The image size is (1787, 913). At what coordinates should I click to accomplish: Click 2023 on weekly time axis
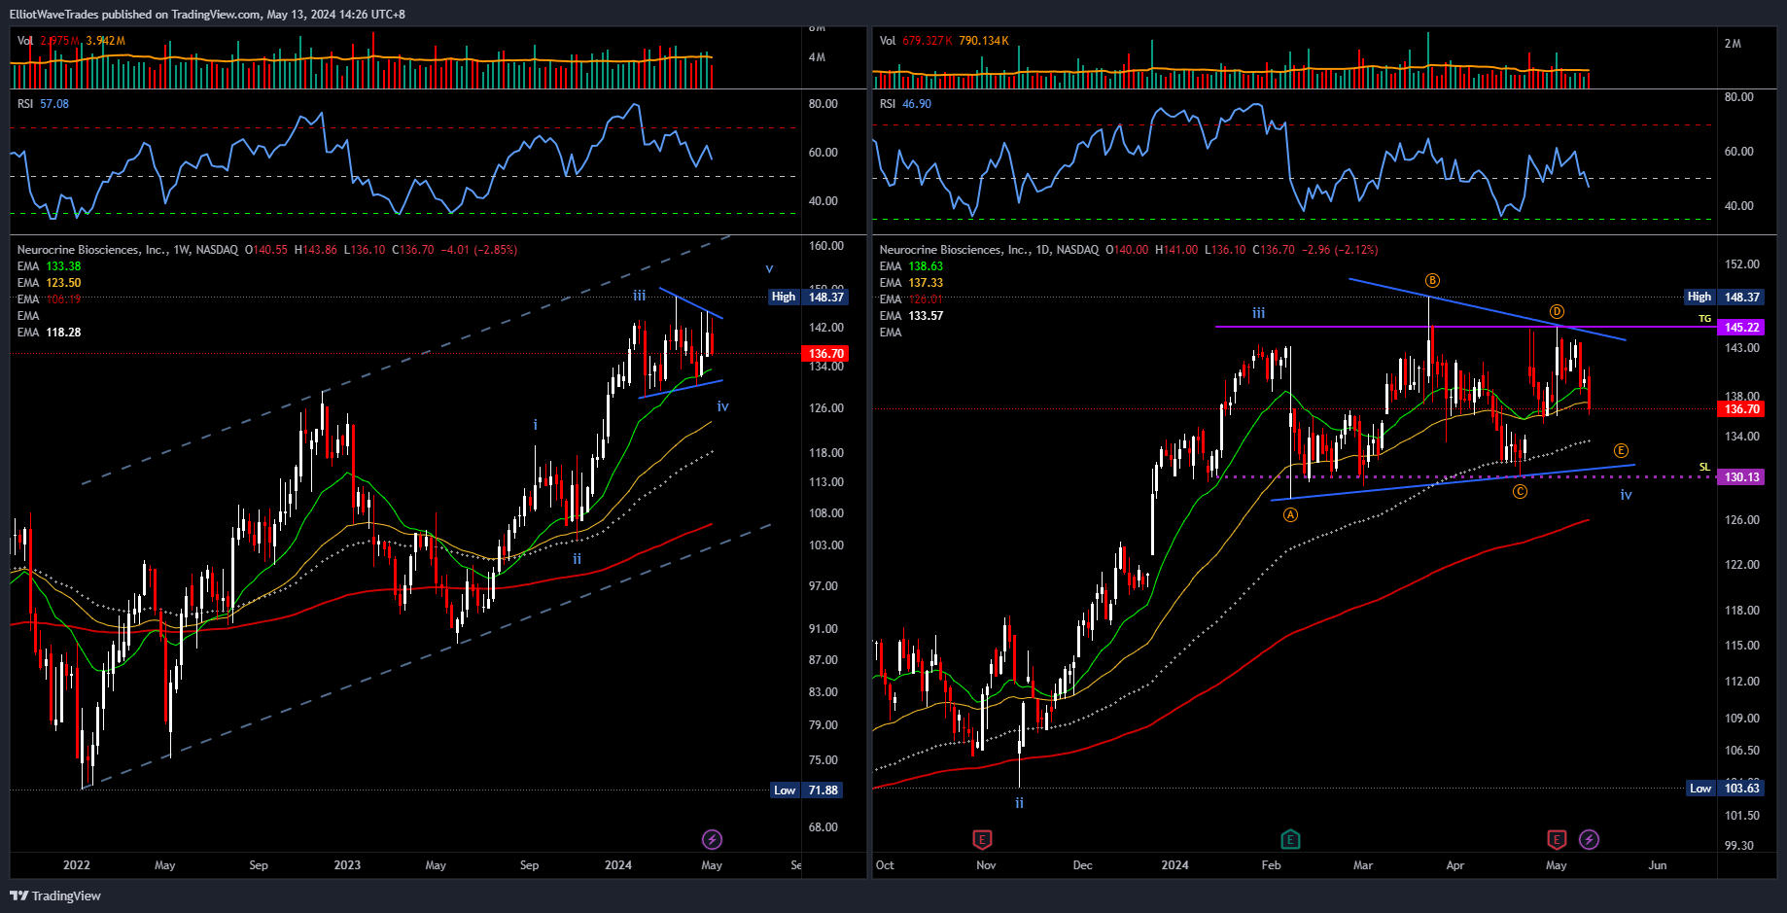click(x=347, y=865)
